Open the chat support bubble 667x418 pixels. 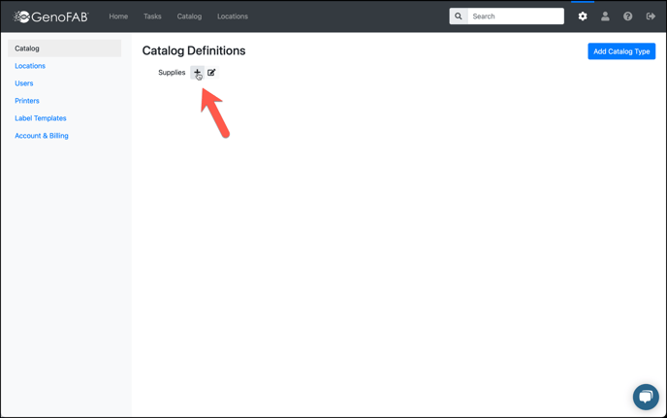pos(646,397)
